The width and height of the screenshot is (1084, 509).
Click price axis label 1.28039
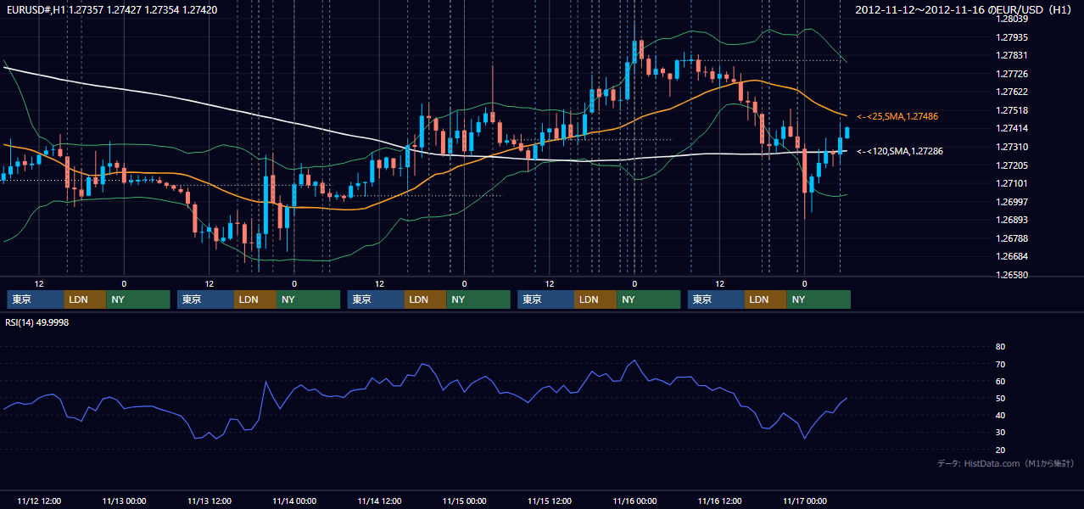pos(1013,19)
